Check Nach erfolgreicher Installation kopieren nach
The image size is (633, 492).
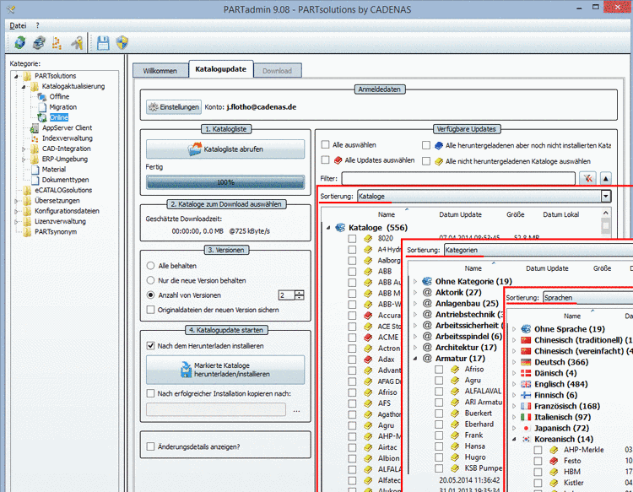pos(150,393)
